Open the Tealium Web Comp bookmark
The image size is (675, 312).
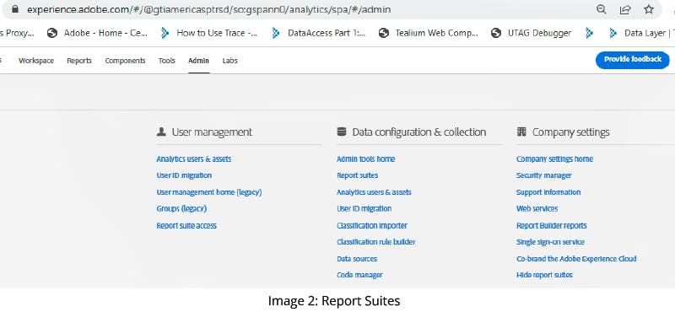coord(429,33)
